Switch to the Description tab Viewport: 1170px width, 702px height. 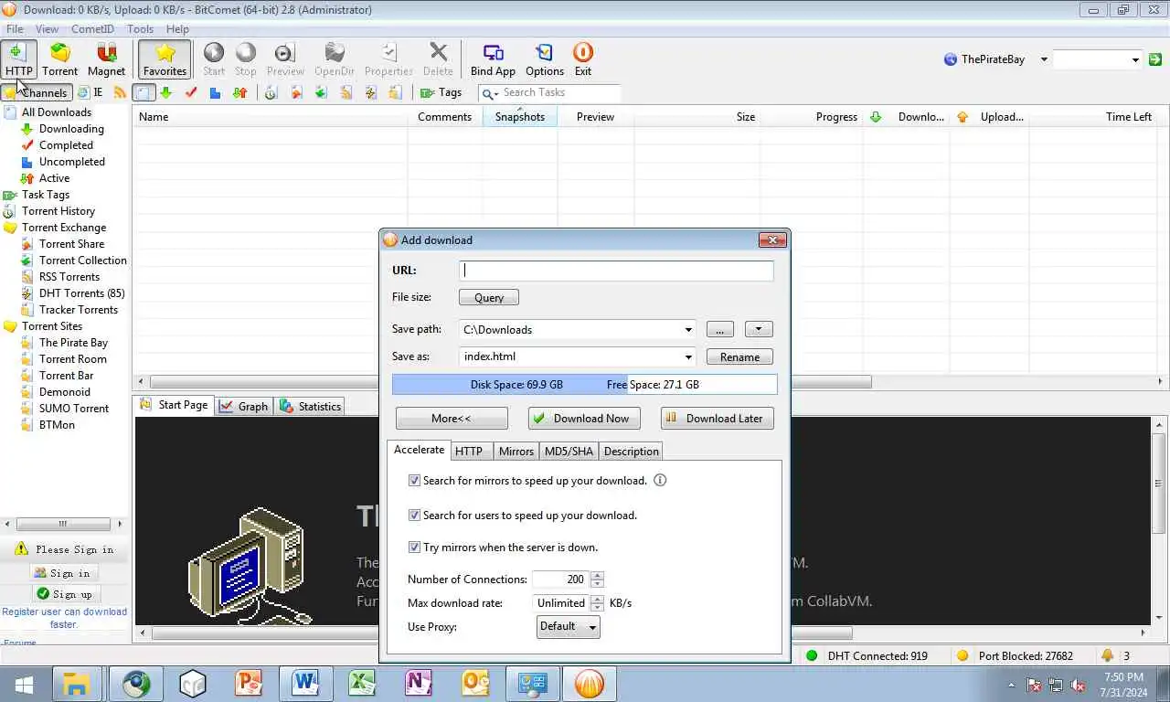(631, 452)
